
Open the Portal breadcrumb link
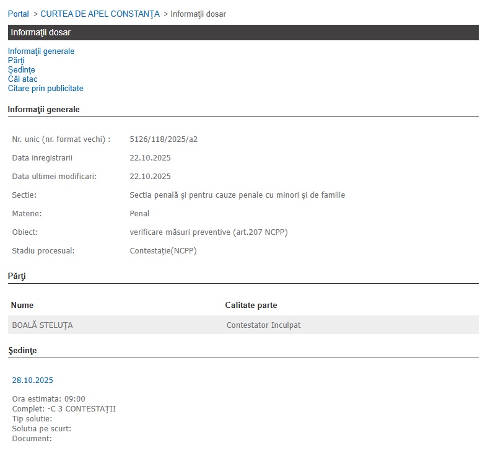[x=19, y=14]
